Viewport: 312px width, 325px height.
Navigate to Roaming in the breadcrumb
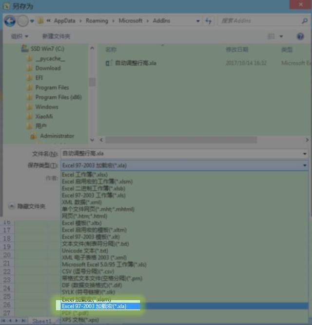pyautogui.click(x=97, y=21)
